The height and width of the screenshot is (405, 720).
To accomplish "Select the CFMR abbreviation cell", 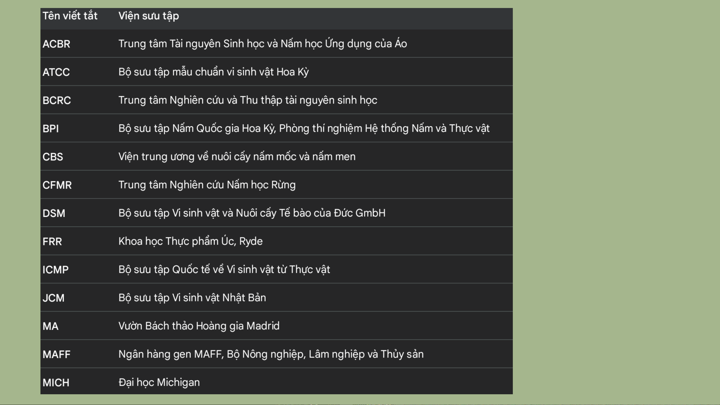I will (57, 185).
